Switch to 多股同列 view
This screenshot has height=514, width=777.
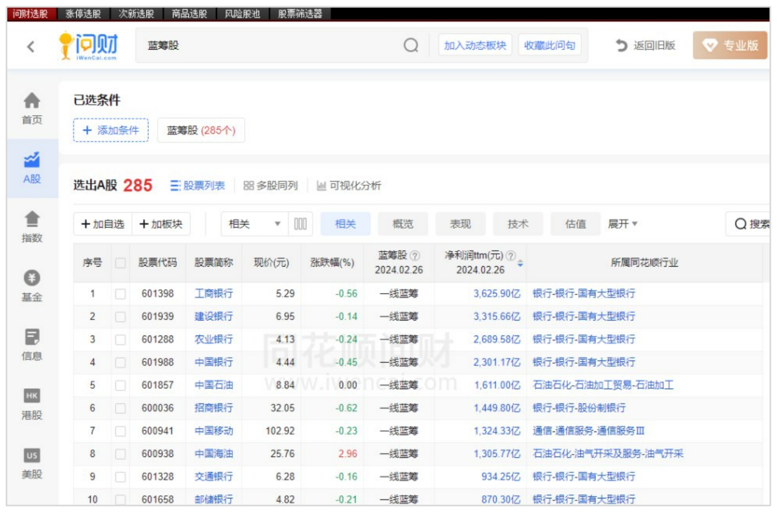(x=270, y=186)
